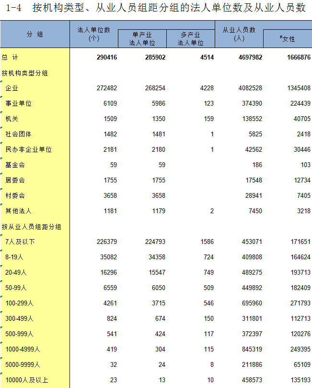Select the 机关 row label
Image resolution: width=312 pixels, height=388 pixels.
(12, 119)
